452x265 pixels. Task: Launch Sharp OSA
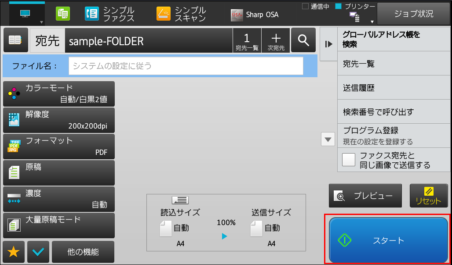tap(255, 15)
